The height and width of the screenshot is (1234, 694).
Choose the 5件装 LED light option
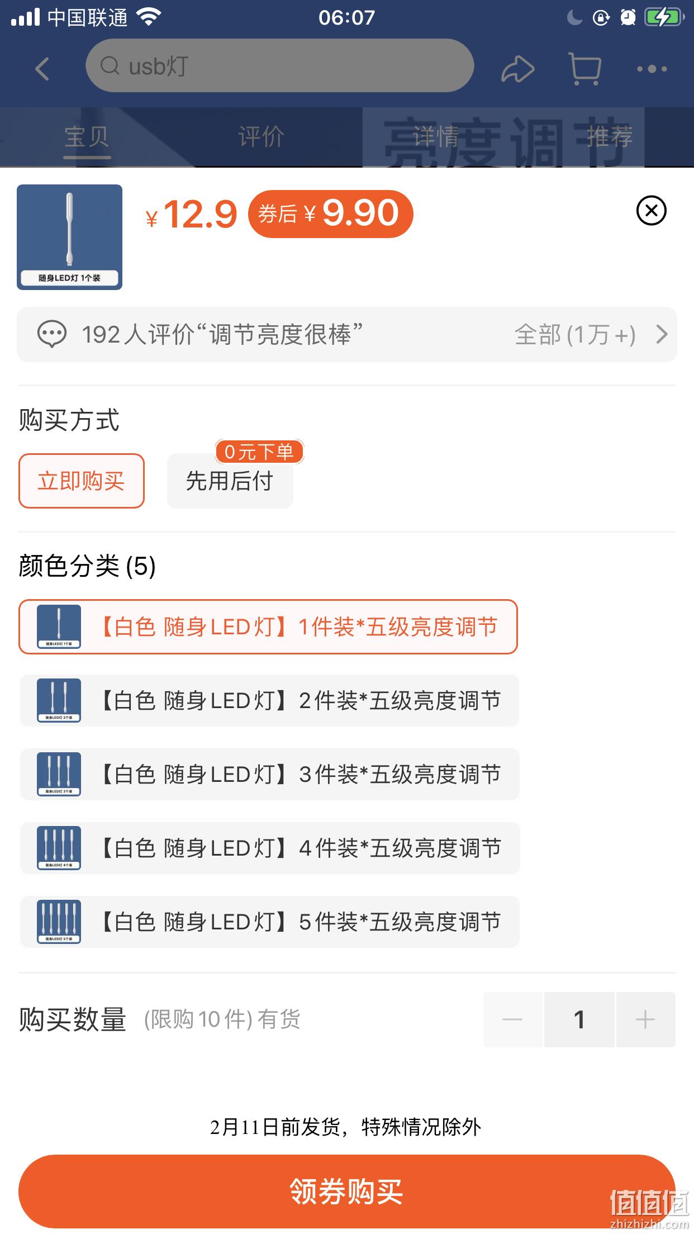269,922
